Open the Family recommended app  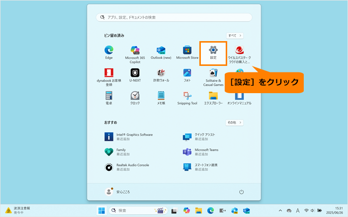(x=117, y=152)
